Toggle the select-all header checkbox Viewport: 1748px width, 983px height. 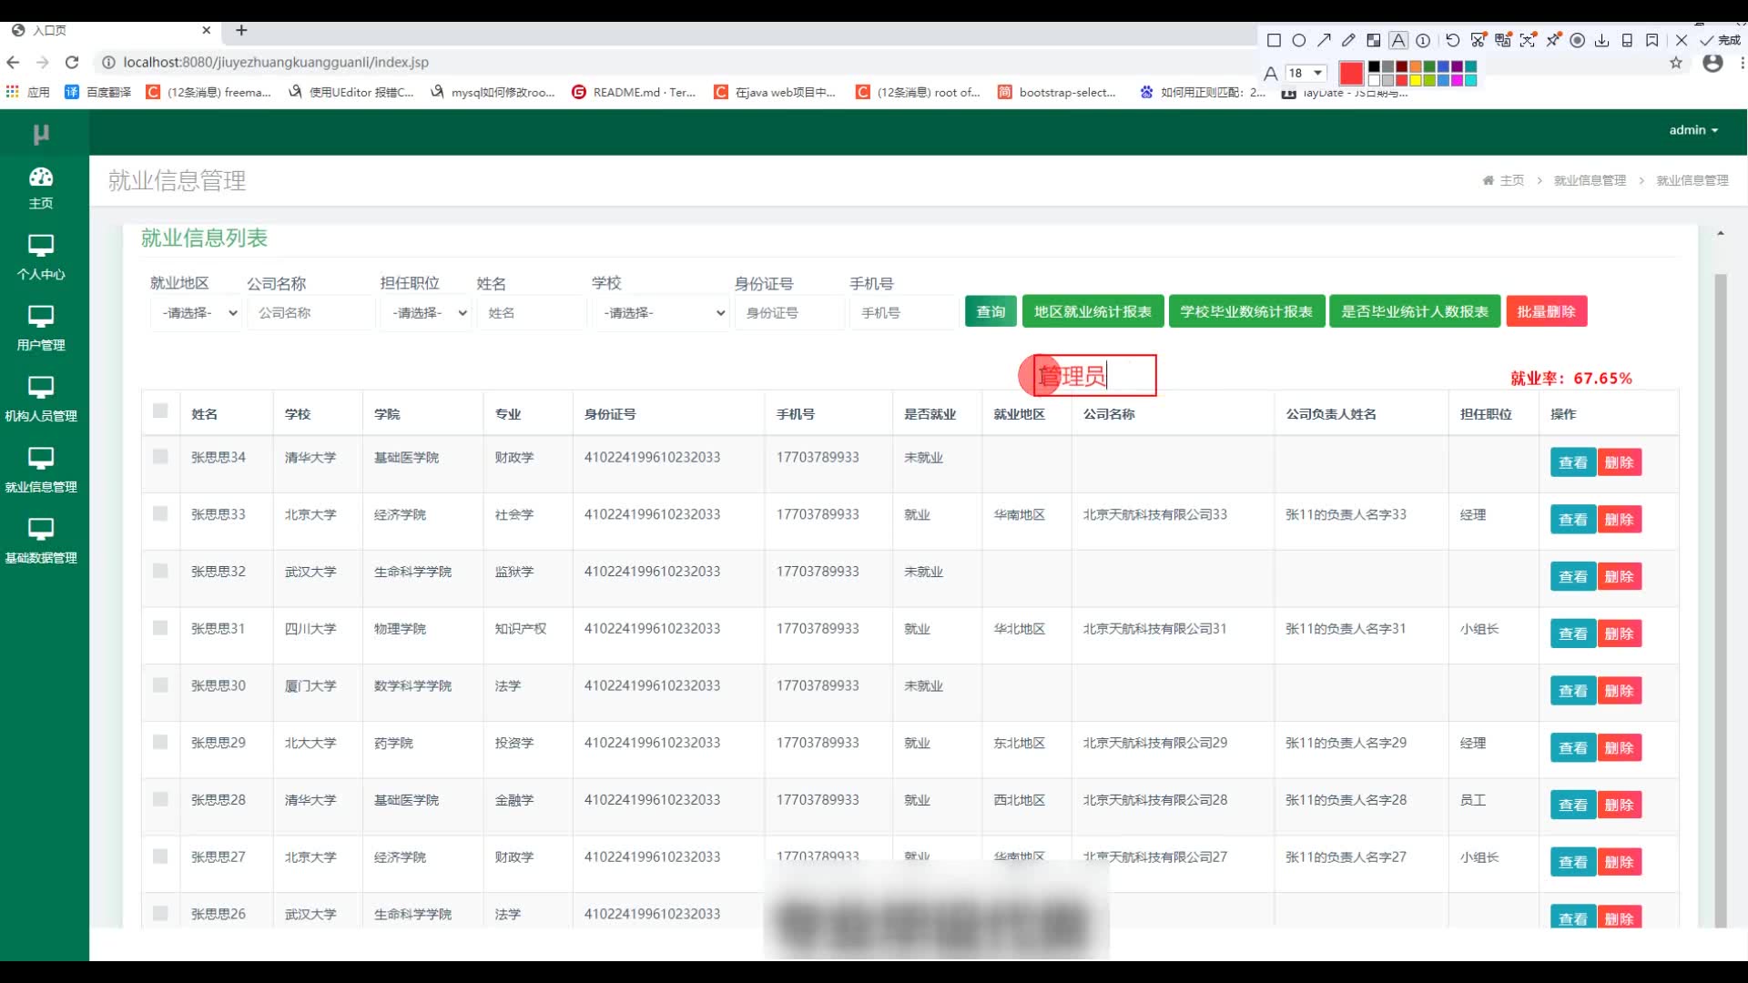[160, 410]
